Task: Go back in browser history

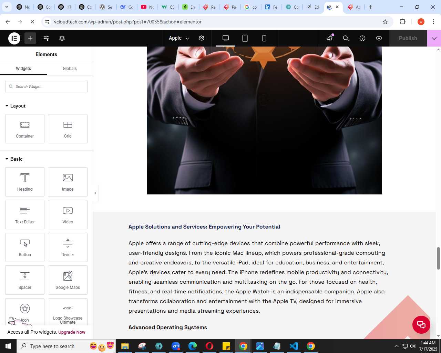Action: coord(8,22)
